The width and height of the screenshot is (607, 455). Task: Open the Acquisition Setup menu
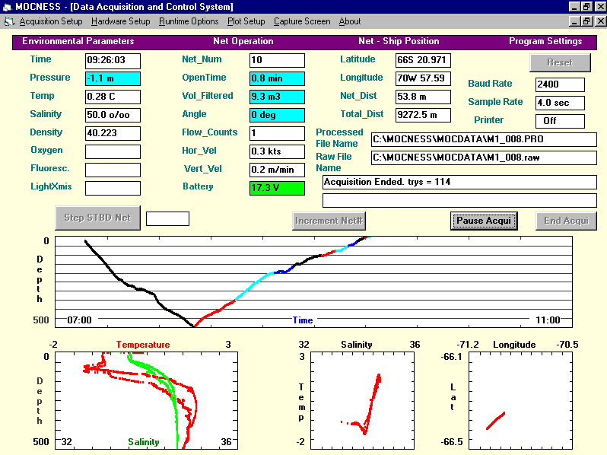(51, 21)
